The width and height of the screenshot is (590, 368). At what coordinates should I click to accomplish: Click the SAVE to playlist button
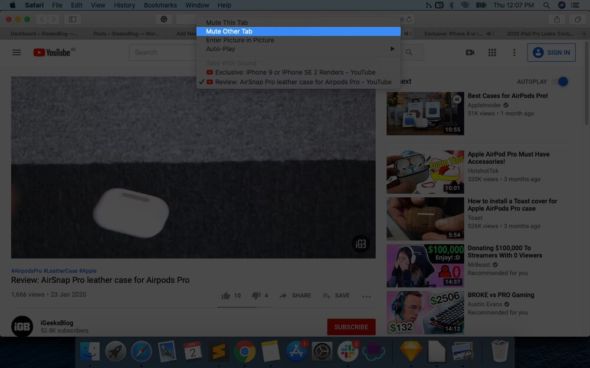pos(336,296)
